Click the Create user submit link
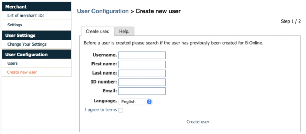306x134 pixels. (x=198, y=122)
